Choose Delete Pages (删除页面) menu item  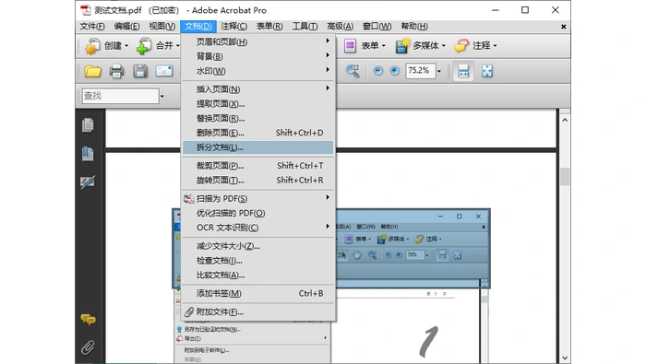click(x=257, y=133)
